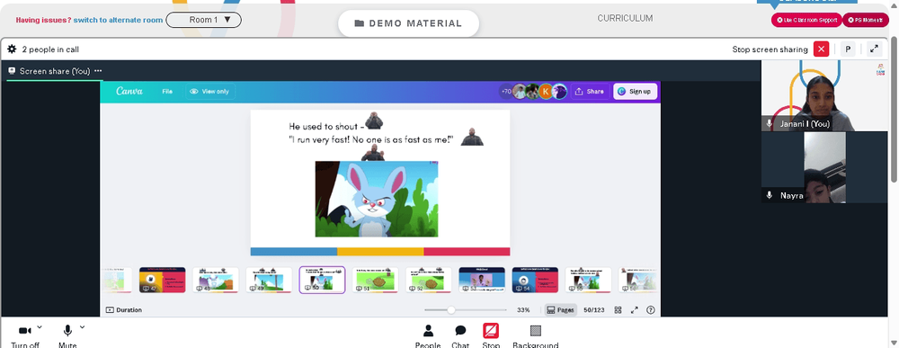899x348 pixels.
Task: Click the 33% zoom value
Action: pyautogui.click(x=523, y=310)
